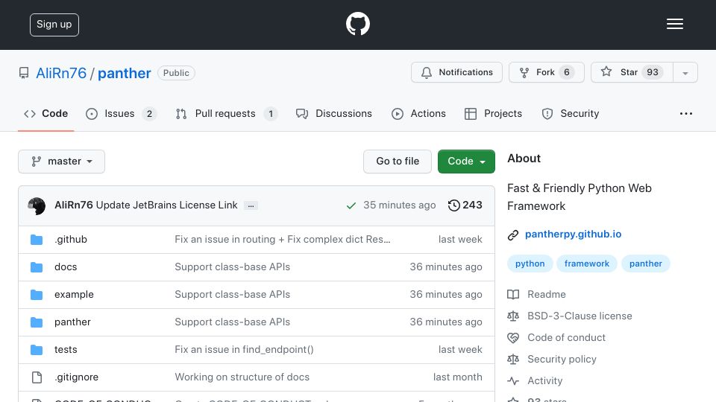This screenshot has width=716, height=402.
Task: Click the Security shield icon
Action: [547, 114]
